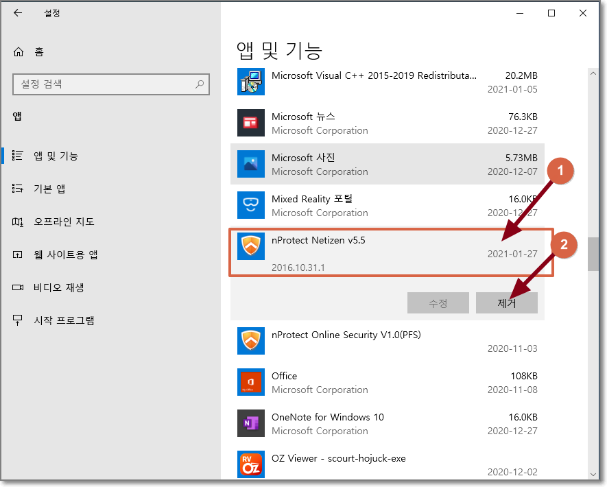Click the 웹 사이트용 앱 icon

tap(17, 254)
